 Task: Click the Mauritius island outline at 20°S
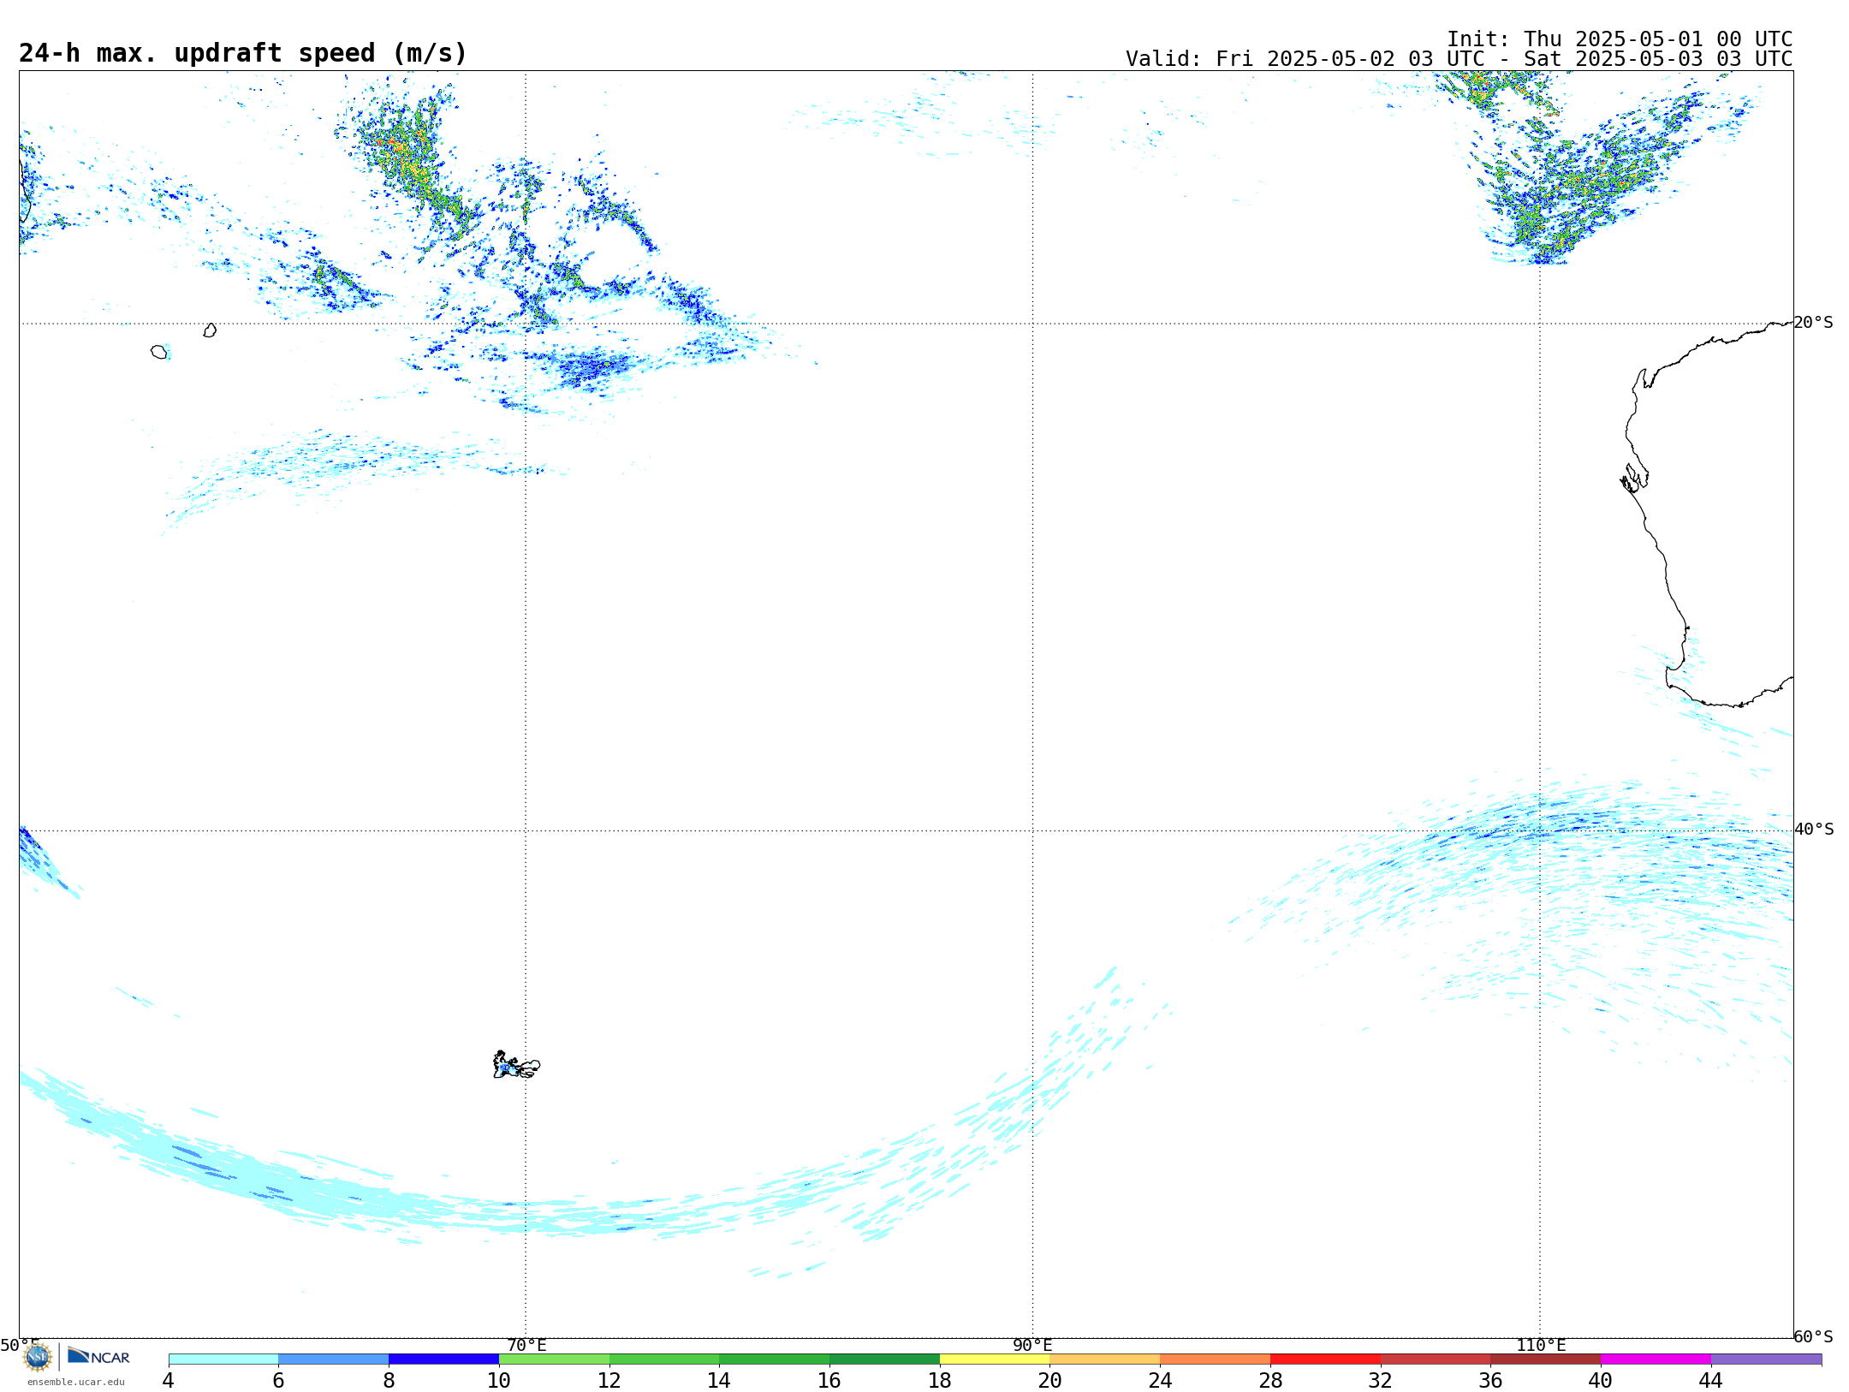pos(210,330)
